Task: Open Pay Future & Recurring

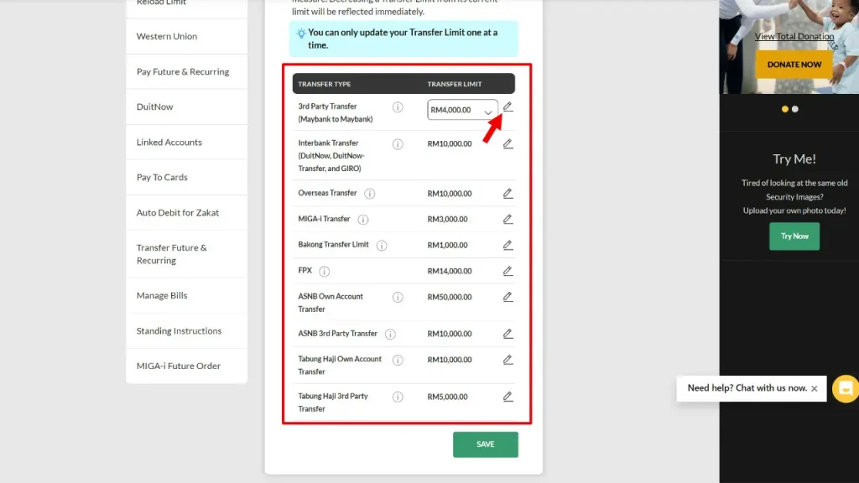Action: click(x=187, y=72)
